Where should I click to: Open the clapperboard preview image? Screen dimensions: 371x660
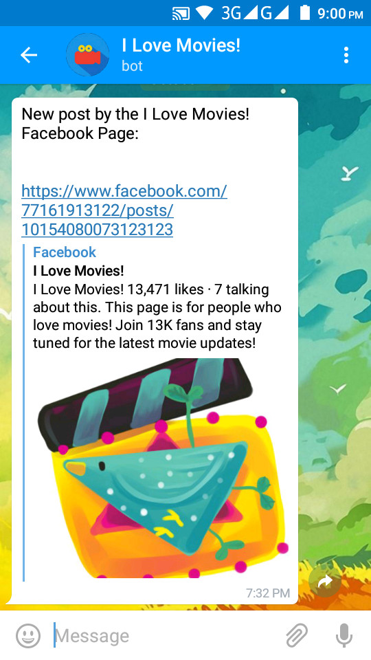pyautogui.click(x=161, y=467)
